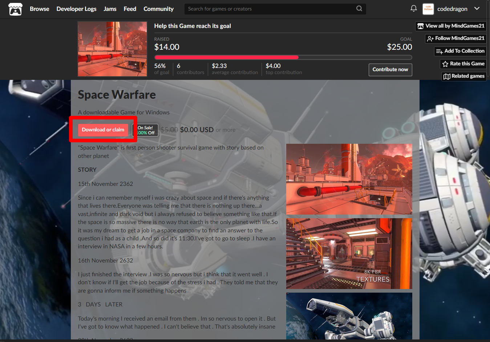Click the 15th November 2362 date line

coord(105,184)
